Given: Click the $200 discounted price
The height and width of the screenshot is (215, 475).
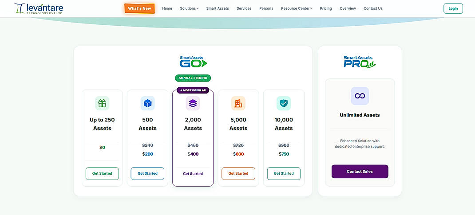Looking at the screenshot, I should point(147,154).
